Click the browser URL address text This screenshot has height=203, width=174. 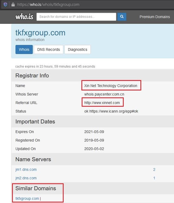[x=48, y=5]
